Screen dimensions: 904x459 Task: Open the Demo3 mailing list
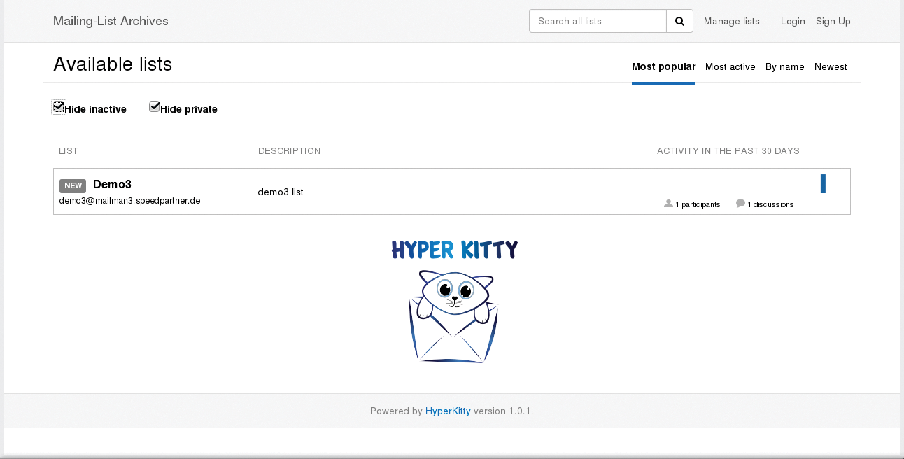coord(112,184)
